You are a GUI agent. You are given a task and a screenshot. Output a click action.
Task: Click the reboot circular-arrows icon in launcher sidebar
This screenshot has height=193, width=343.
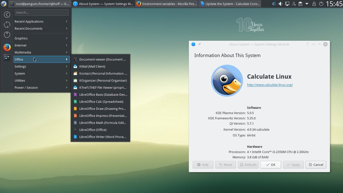7,25
